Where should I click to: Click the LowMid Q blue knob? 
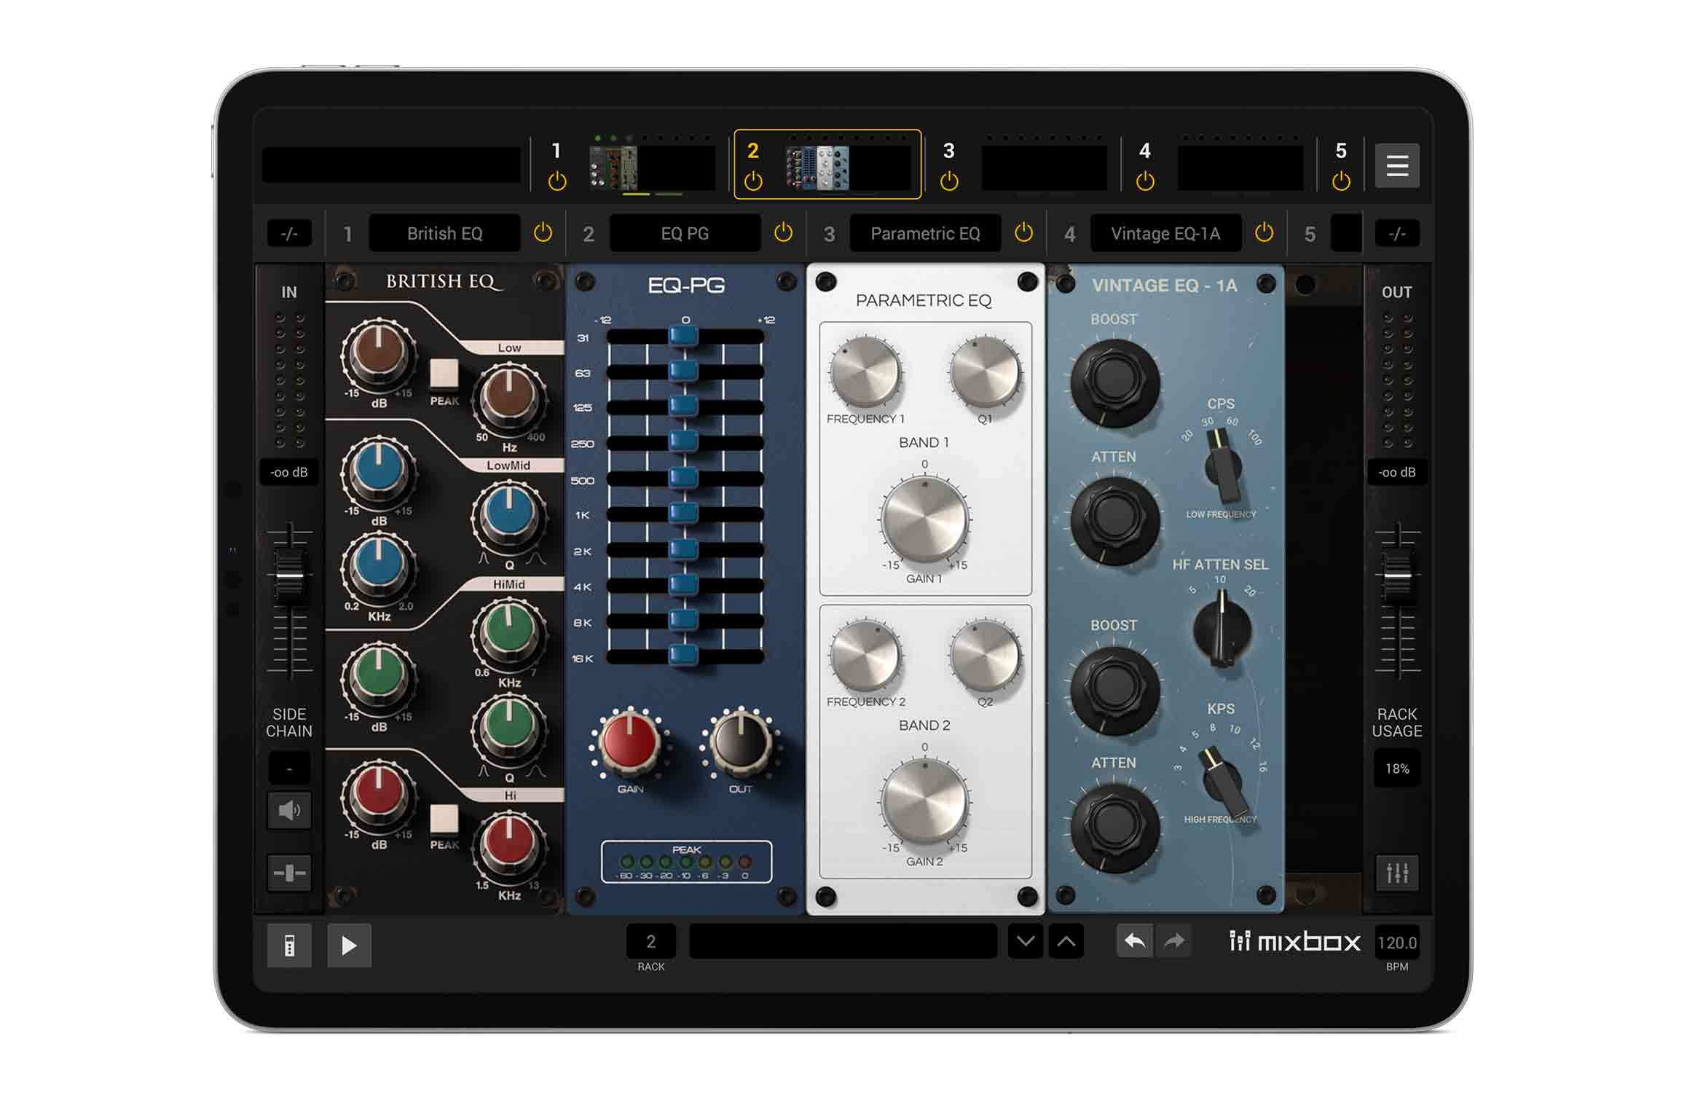509,514
